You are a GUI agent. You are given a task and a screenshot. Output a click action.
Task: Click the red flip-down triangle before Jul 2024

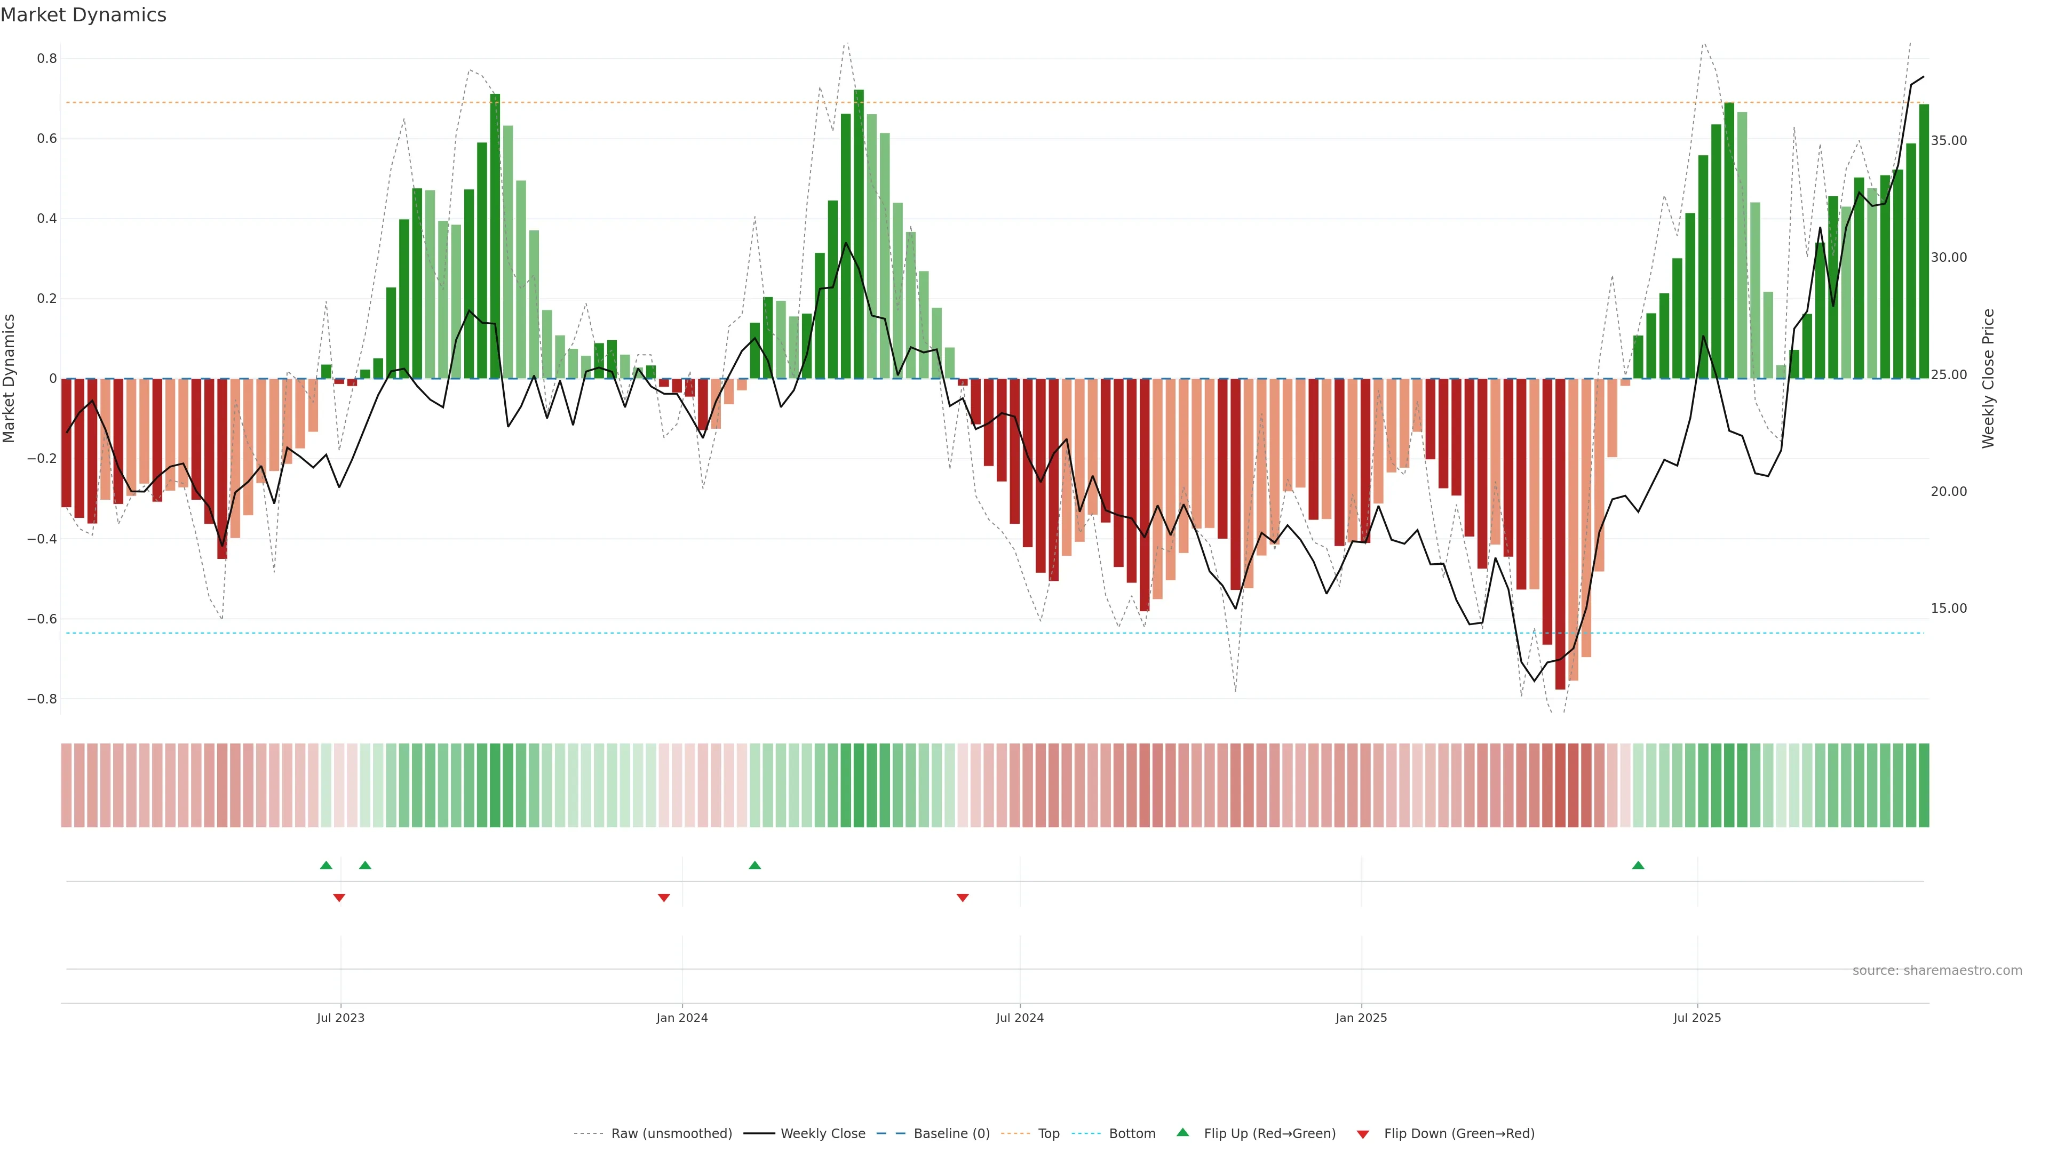(x=963, y=898)
